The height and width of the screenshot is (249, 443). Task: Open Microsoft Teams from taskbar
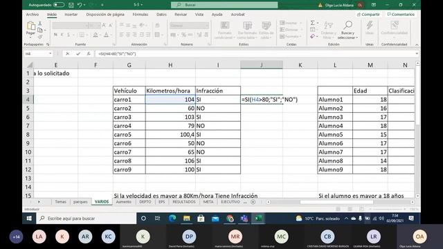pos(244,219)
